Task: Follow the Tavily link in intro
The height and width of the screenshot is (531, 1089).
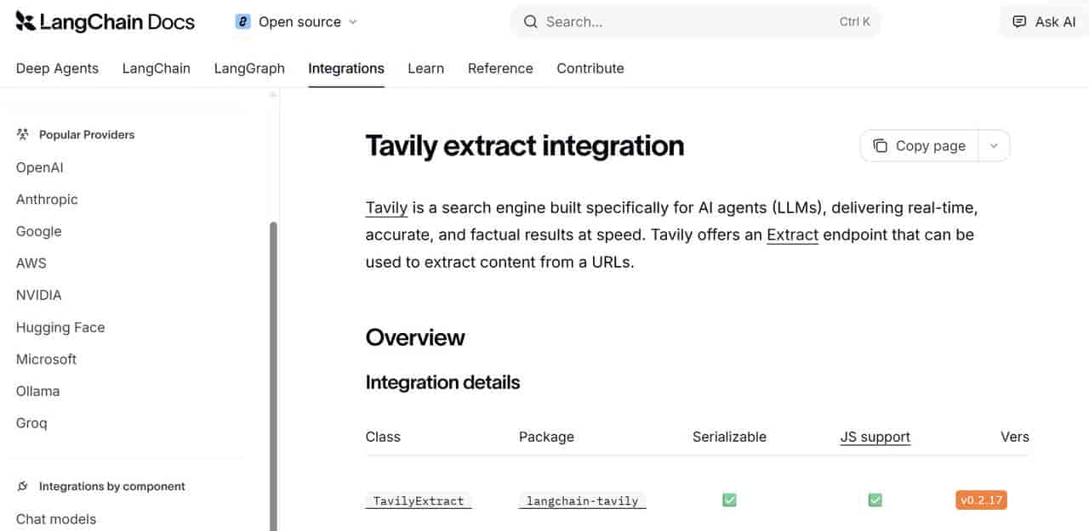Action: tap(387, 207)
